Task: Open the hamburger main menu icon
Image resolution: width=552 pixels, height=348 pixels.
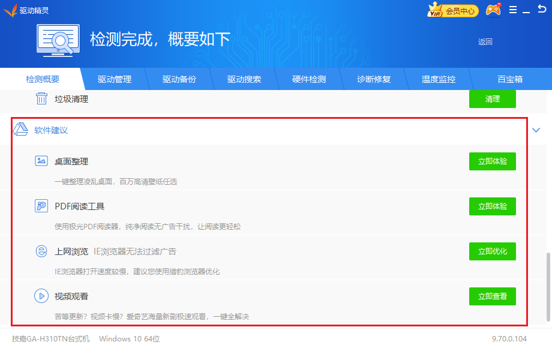Action: click(513, 10)
